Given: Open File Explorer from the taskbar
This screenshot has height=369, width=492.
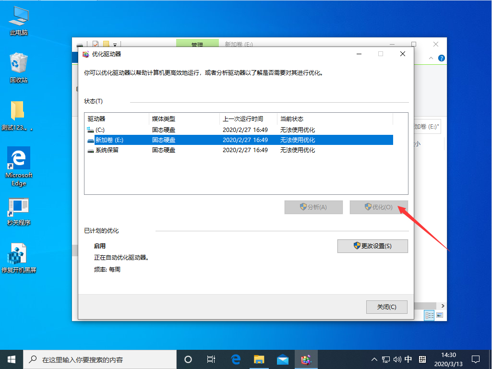Looking at the screenshot, I should (x=259, y=359).
